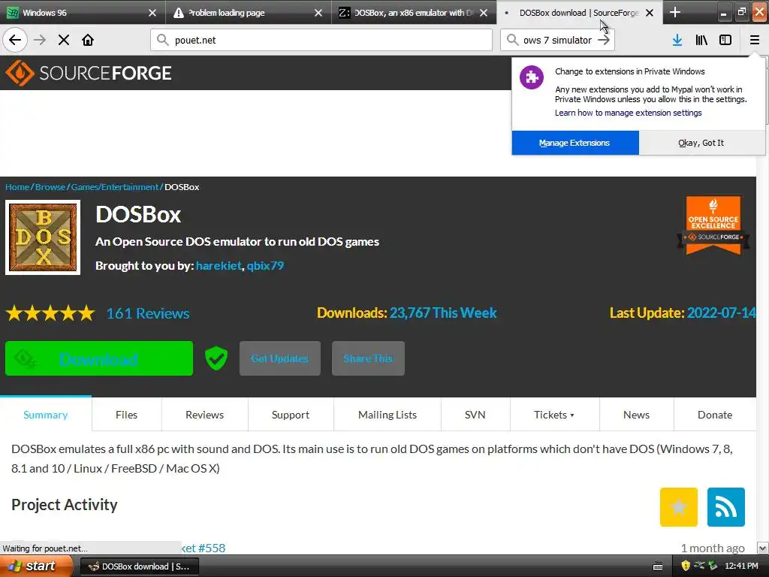The width and height of the screenshot is (769, 577).
Task: Close the DOSBox x86 emulator tab
Action: coord(484,13)
